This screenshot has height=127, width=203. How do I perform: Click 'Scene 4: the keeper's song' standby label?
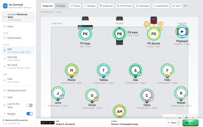point(124,124)
